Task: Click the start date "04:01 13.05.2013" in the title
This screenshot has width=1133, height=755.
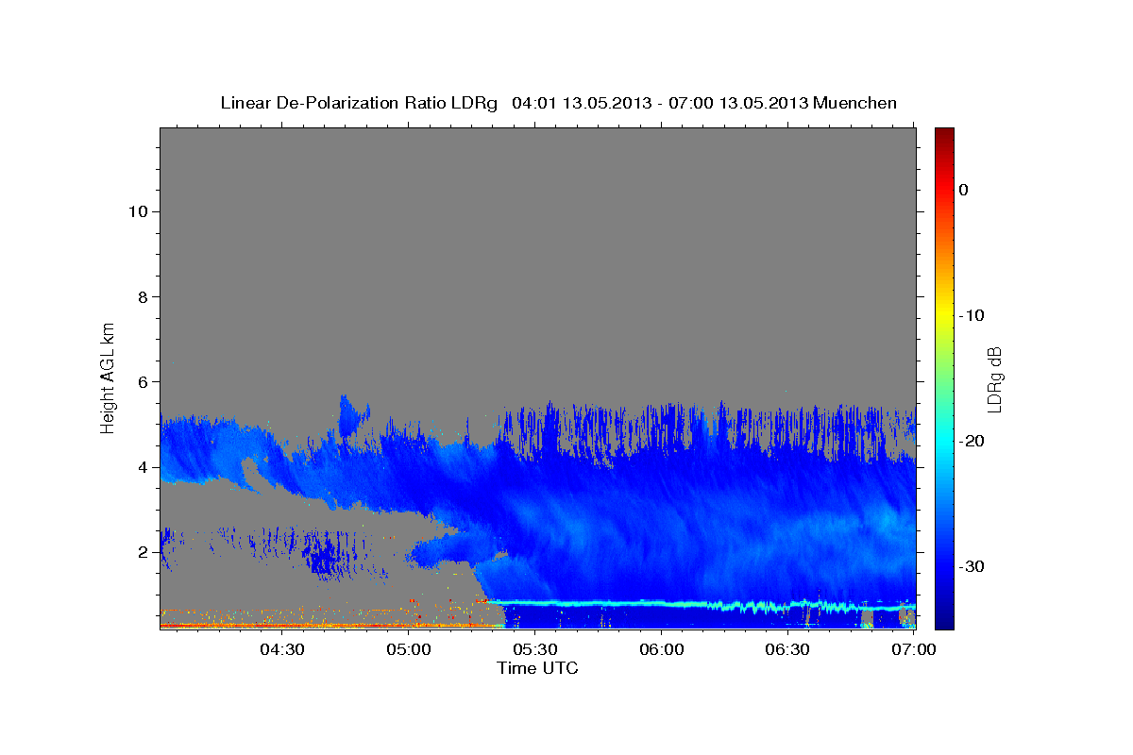Action: [x=580, y=103]
